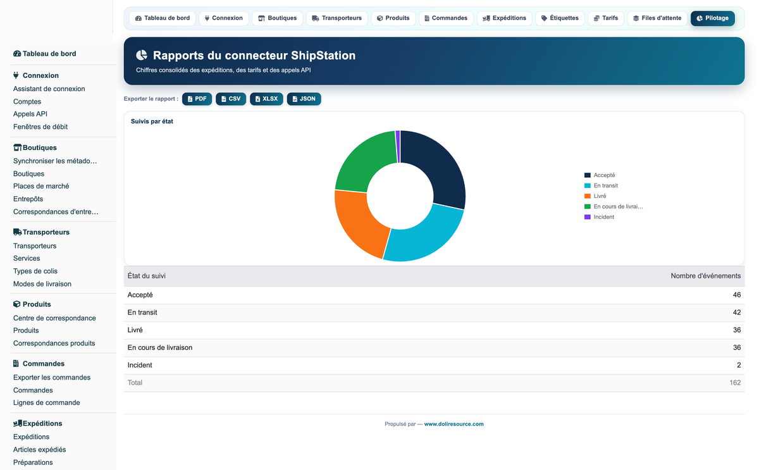Open Fenêtres de débit in sidebar
The height and width of the screenshot is (470, 759).
[x=40, y=127]
